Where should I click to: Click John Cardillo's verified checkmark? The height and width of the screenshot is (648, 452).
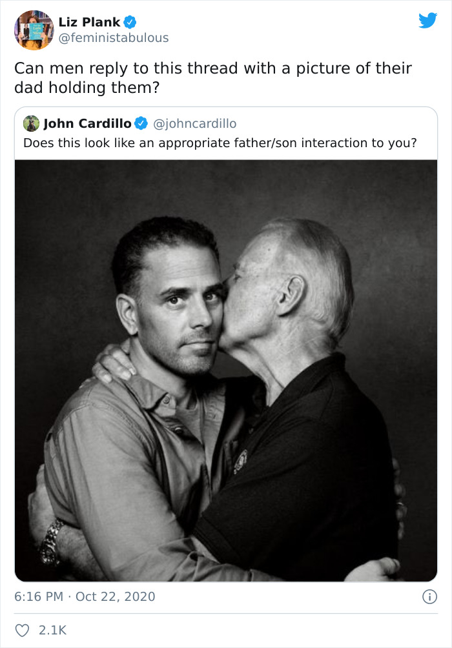click(141, 123)
